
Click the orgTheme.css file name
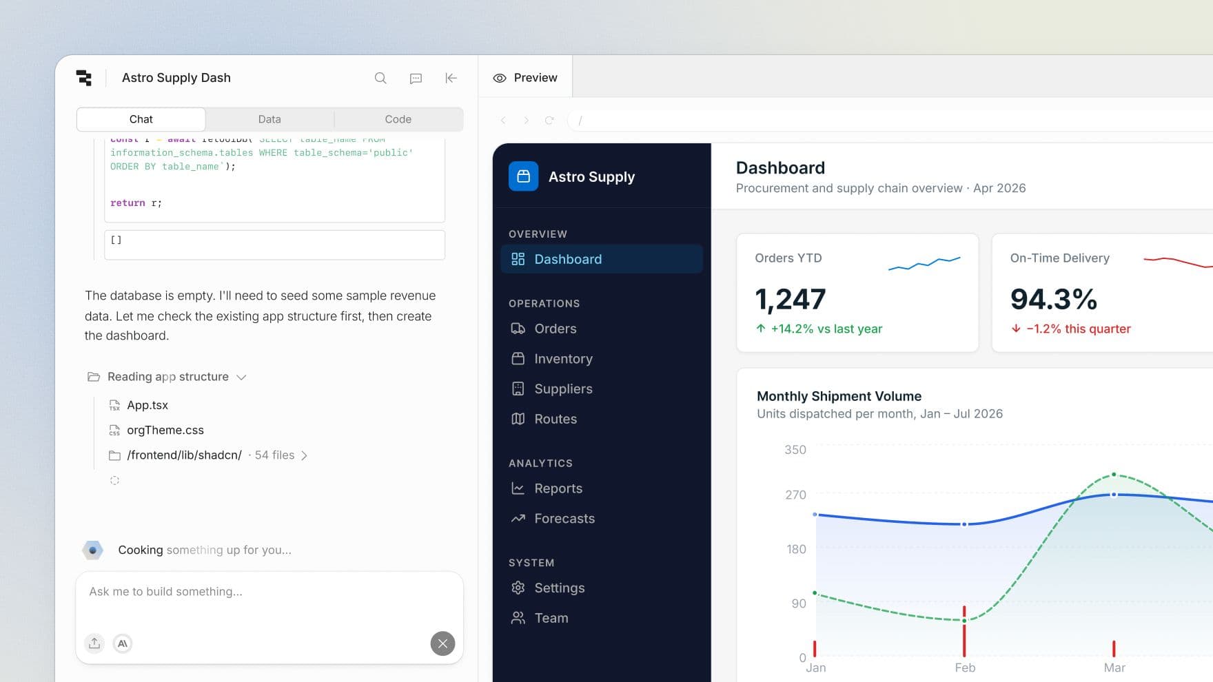pyautogui.click(x=165, y=430)
